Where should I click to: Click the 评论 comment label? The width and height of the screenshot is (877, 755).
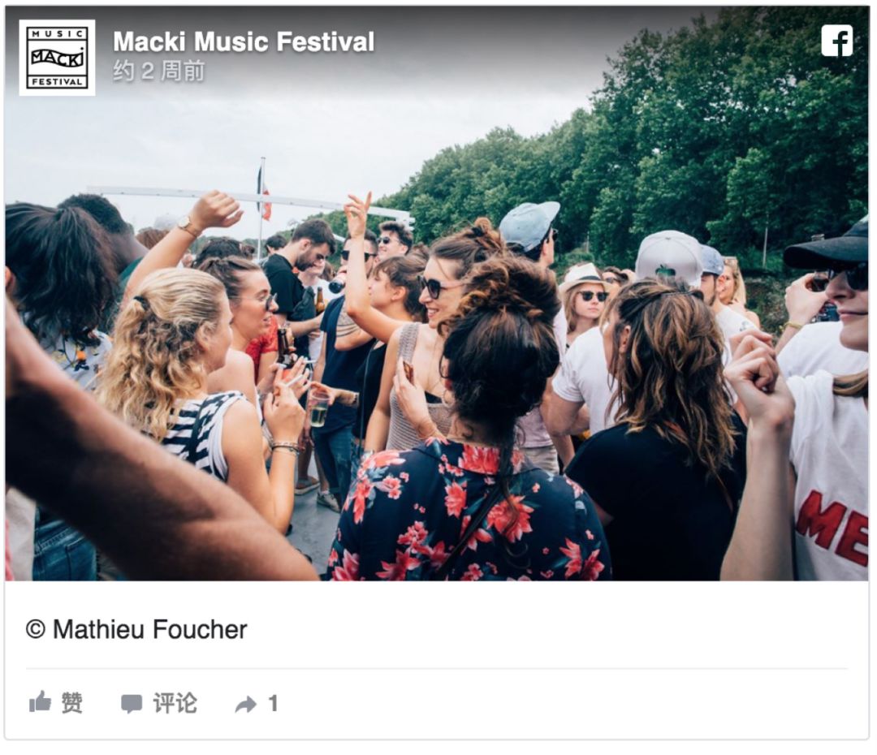click(x=175, y=703)
